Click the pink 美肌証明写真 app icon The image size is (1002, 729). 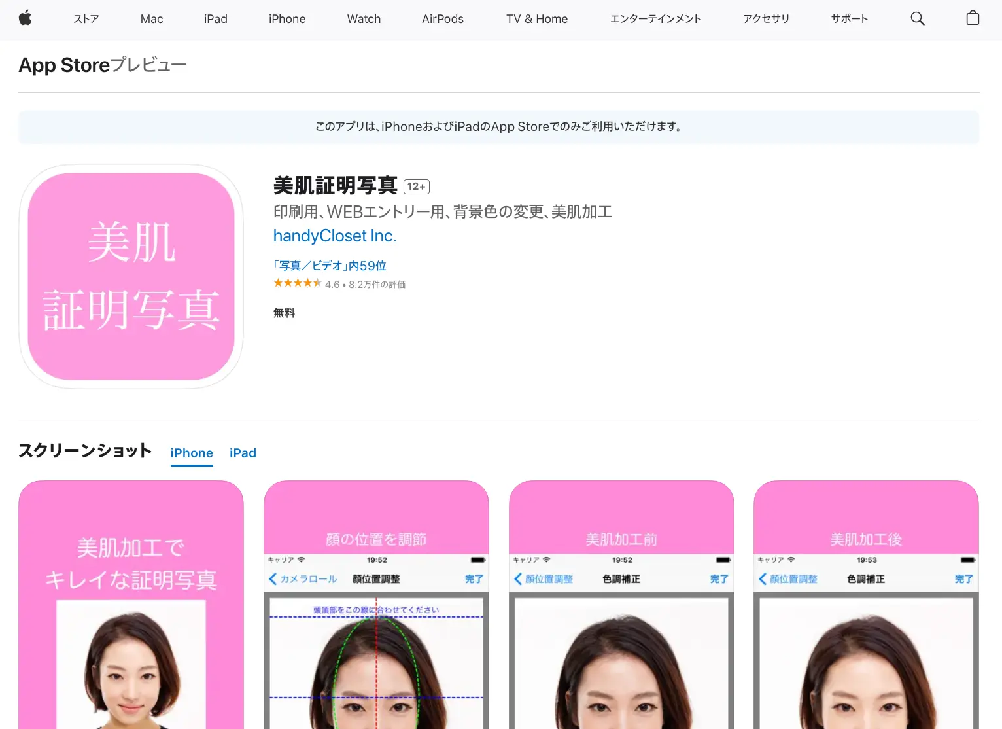pos(131,276)
